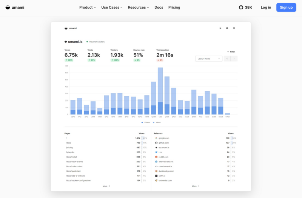Click the plus Filter button

[x=231, y=51]
